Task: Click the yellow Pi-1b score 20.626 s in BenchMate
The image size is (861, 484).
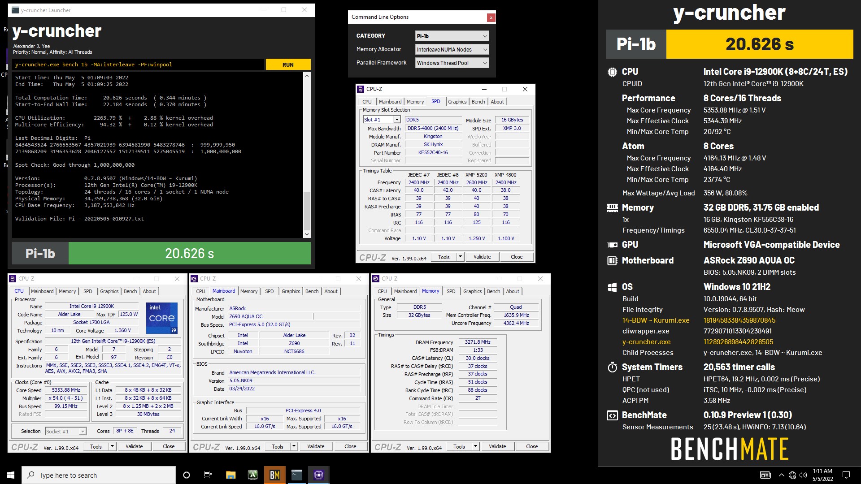Action: click(x=759, y=44)
